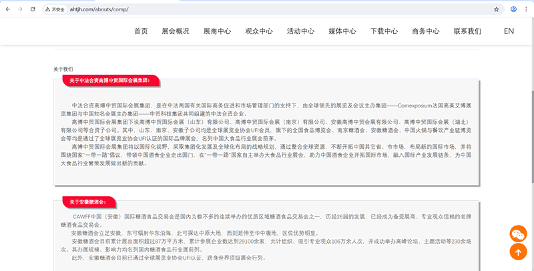534x271 pixels.
Task: Open the orange WeChat chat icon
Action: (518, 234)
